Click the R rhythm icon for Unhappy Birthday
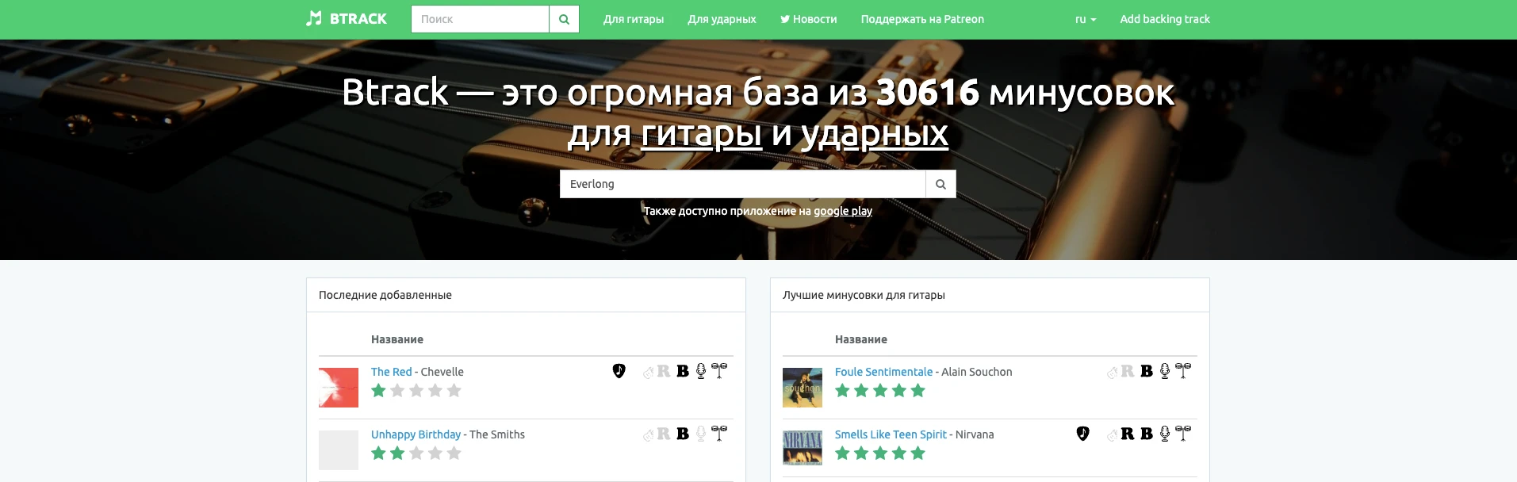 [664, 434]
